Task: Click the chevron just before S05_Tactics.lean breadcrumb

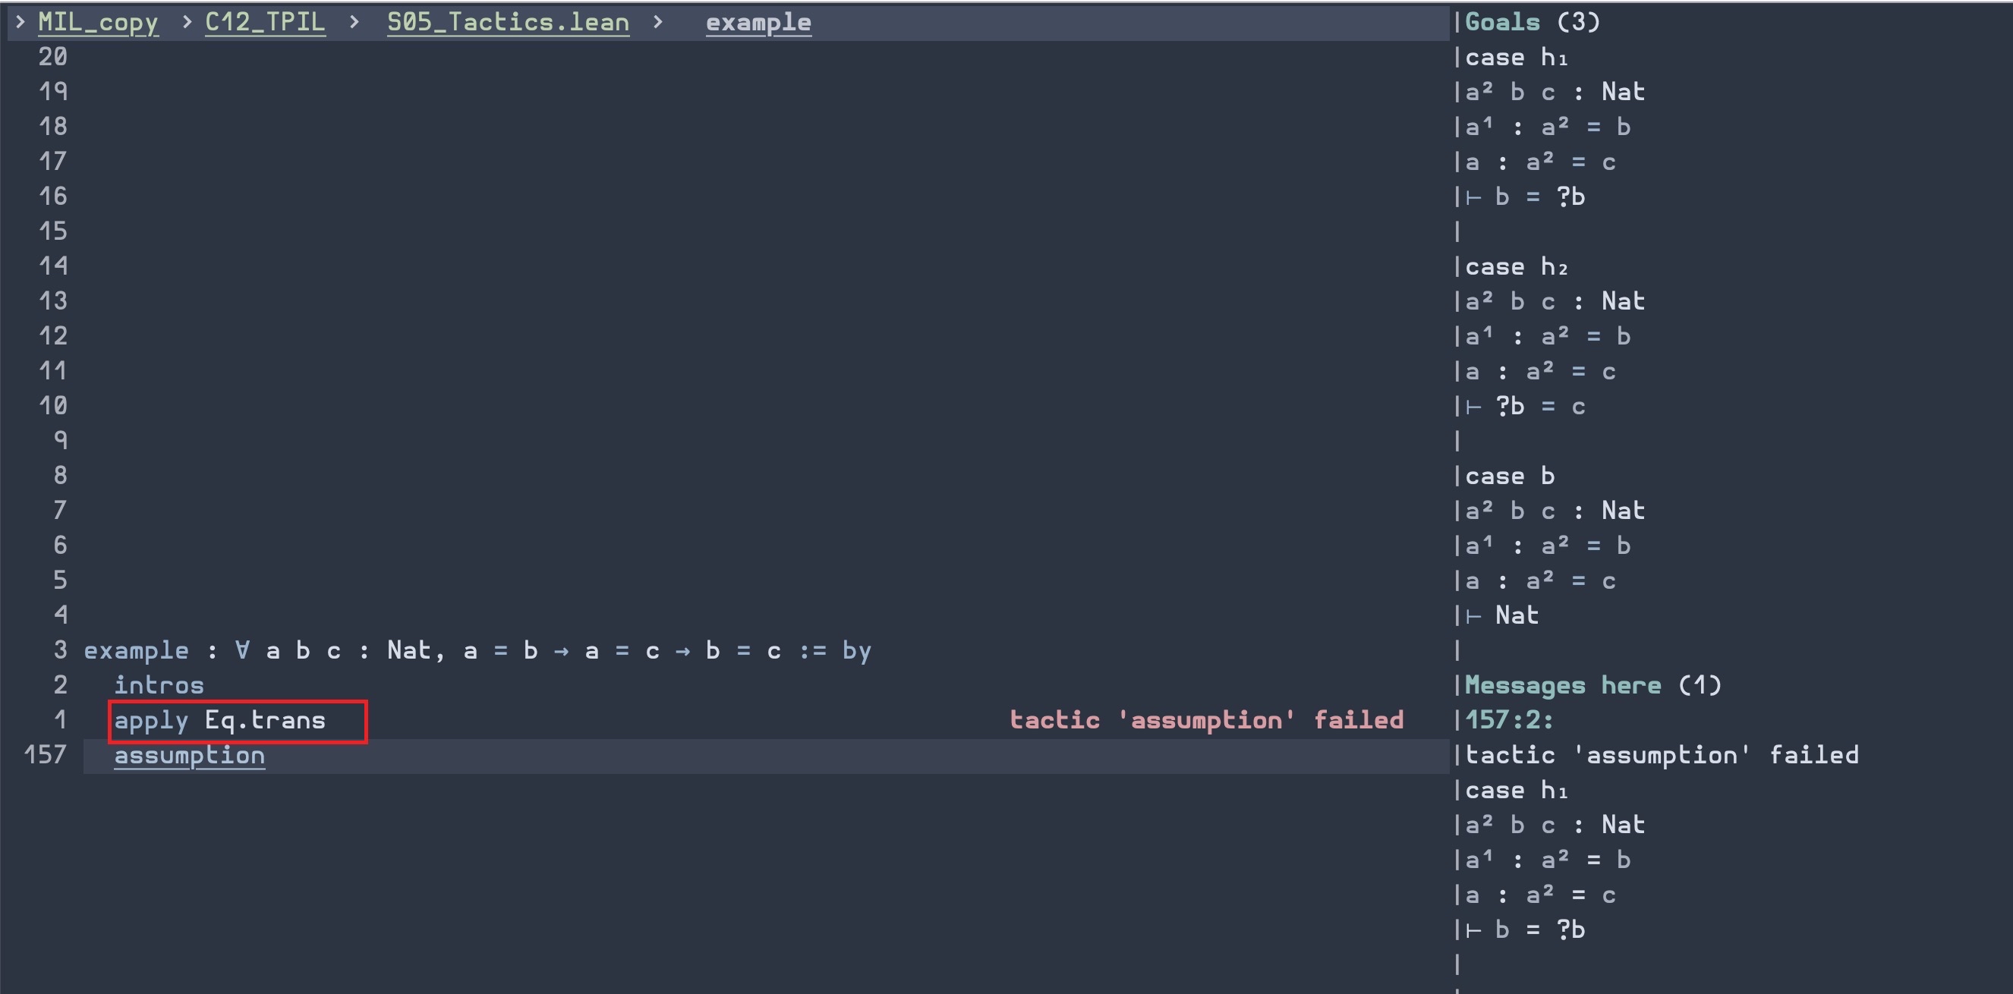Action: click(x=354, y=22)
